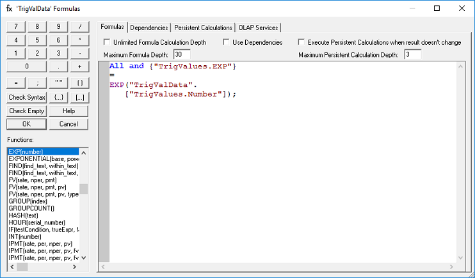Check Execute Persistent Calculations when result unchanged
This screenshot has width=475, height=278.
(x=302, y=42)
